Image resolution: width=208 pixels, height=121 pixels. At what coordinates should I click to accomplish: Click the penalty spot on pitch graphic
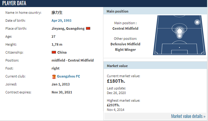[x=179, y=47]
